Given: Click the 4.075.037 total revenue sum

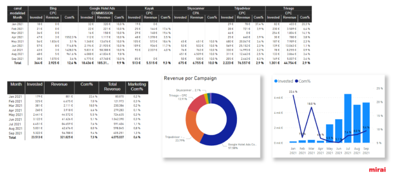Looking at the screenshot, I should coord(117,137).
